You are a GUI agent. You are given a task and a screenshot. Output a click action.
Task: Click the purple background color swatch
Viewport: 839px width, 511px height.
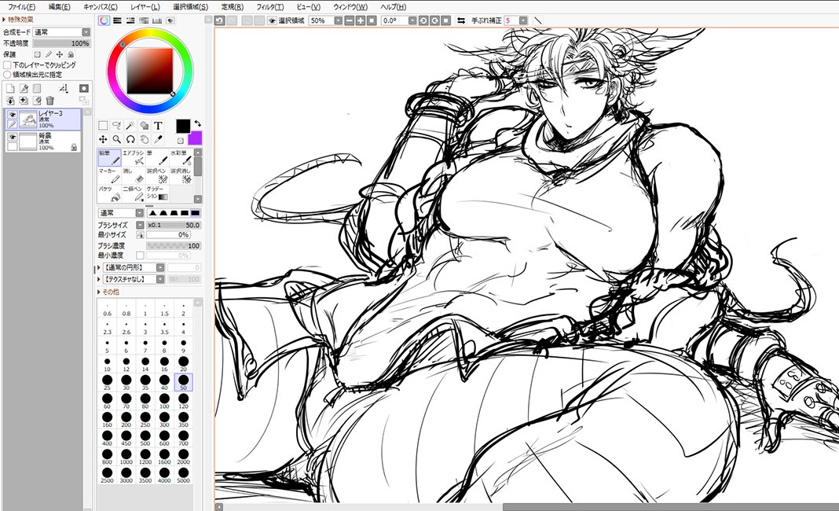(x=196, y=138)
